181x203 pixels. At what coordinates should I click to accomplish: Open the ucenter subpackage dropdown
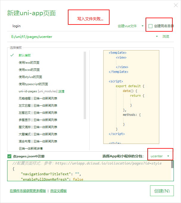click(160, 156)
